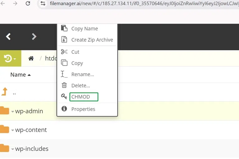Click the text cursor Rename icon
Viewport: 239px width, 159px height.
coord(64,74)
